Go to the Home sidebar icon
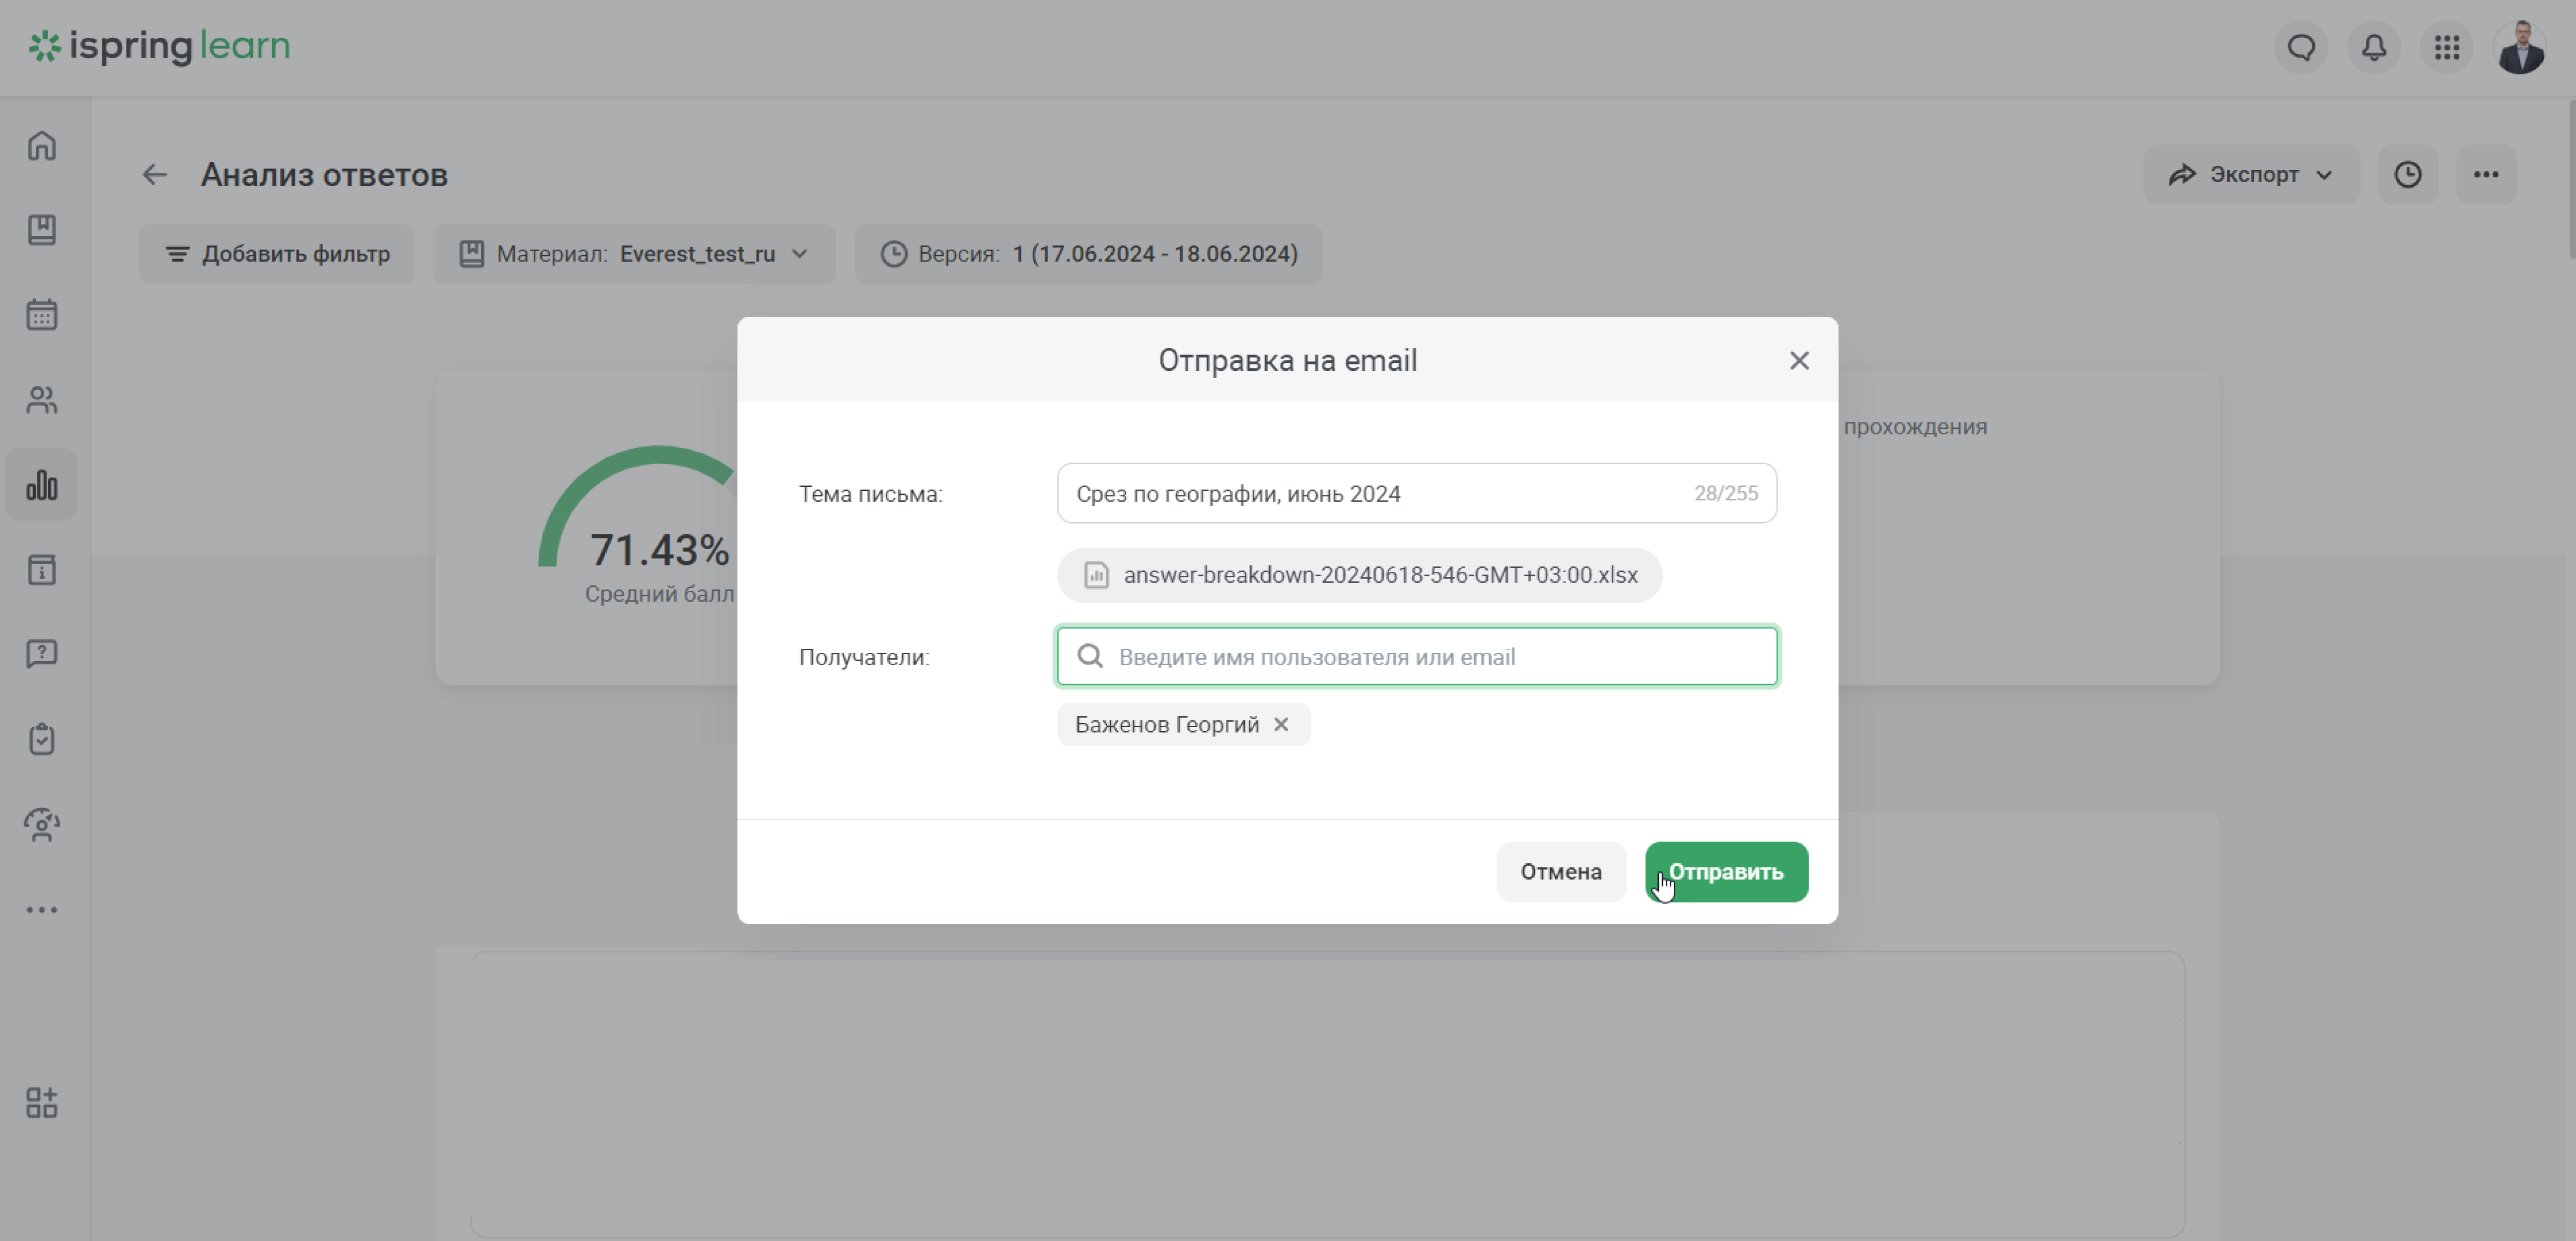 pos(42,146)
